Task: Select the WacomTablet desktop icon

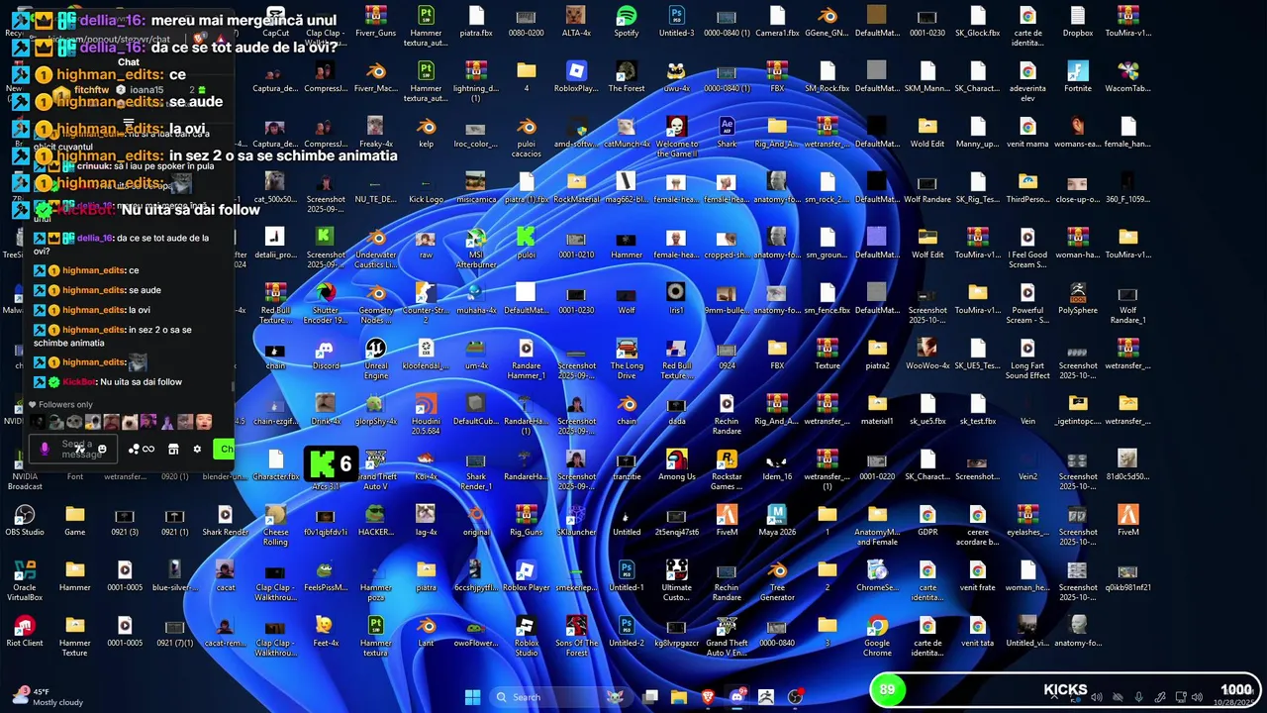Action: 1127,76
